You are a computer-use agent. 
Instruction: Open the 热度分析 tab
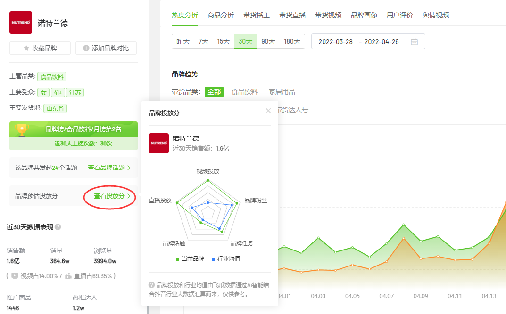click(184, 15)
